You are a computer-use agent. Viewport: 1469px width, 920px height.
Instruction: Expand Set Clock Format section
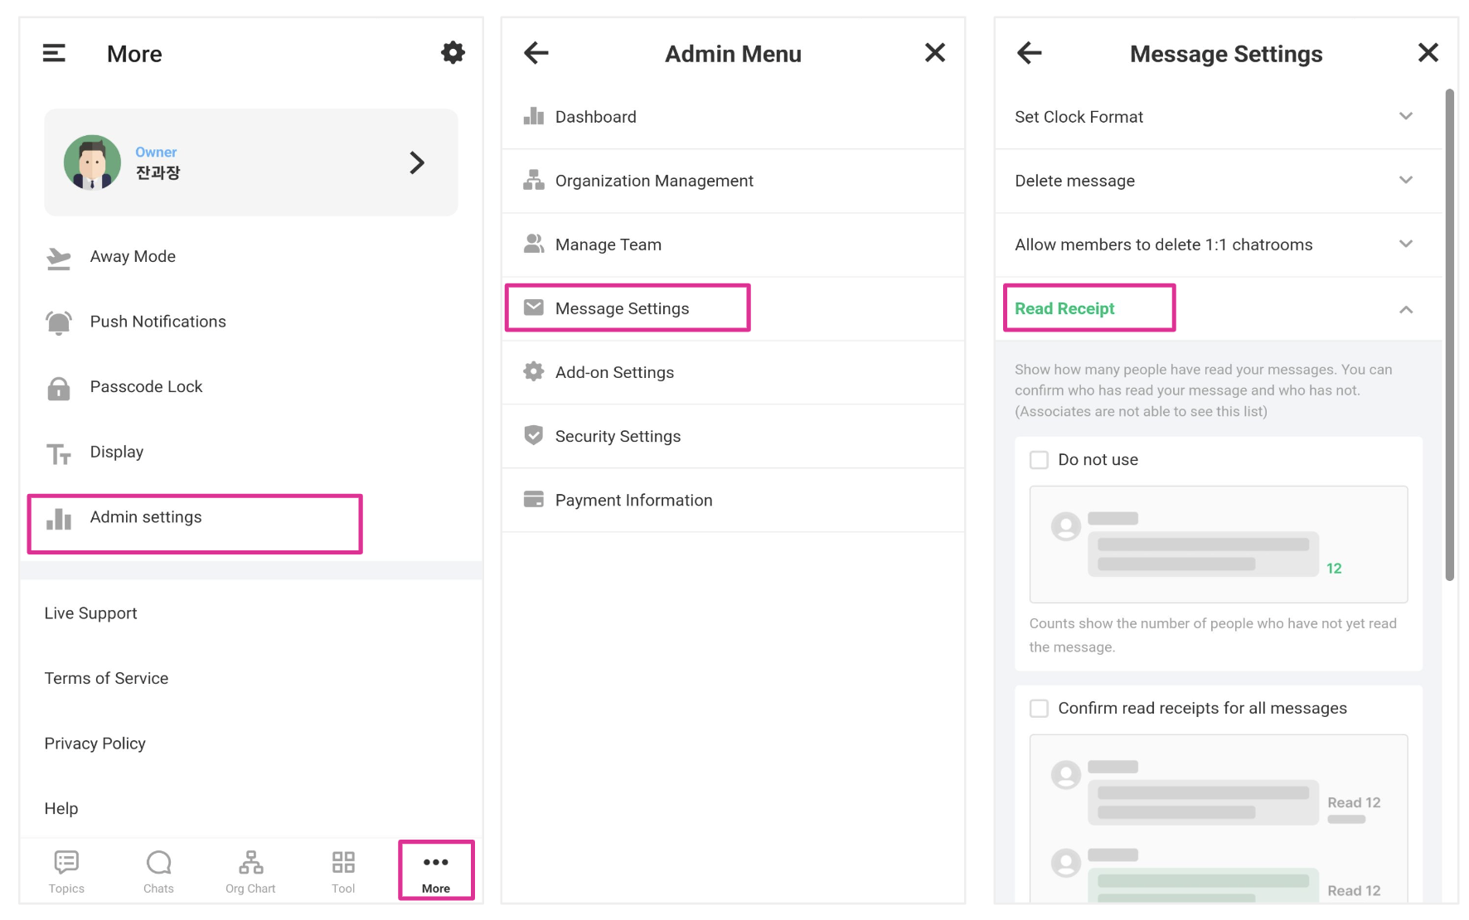point(1405,117)
